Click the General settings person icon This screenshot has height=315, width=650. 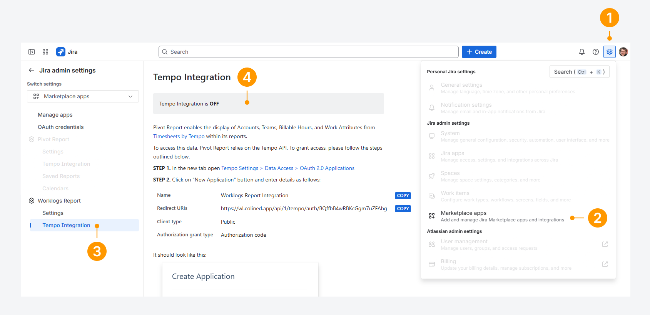pyautogui.click(x=432, y=88)
